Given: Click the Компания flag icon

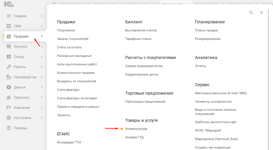Looking at the screenshot, I should click(9, 108).
